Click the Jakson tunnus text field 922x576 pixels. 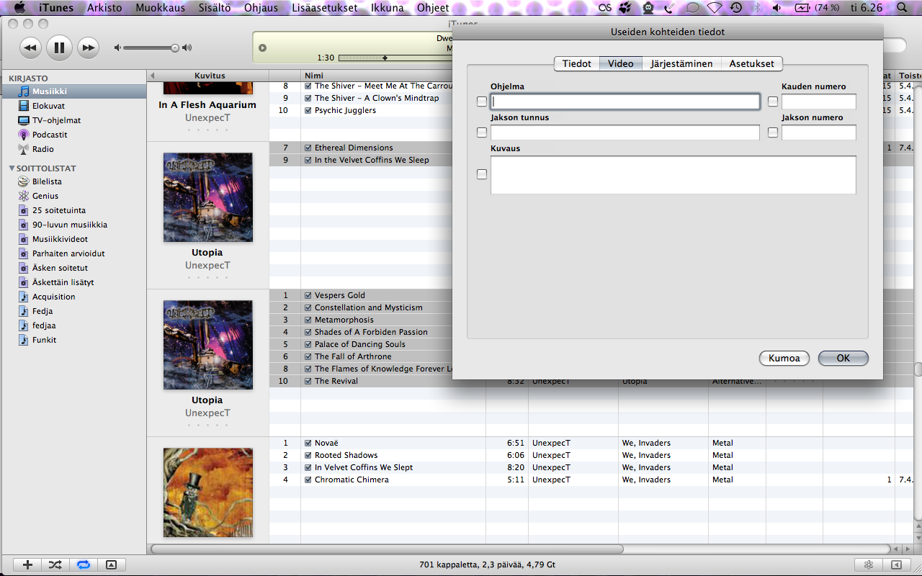coord(625,132)
